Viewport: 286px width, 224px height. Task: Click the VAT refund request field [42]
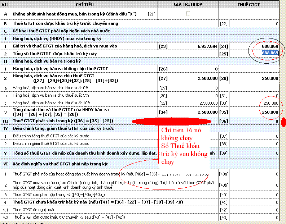coord(254,210)
